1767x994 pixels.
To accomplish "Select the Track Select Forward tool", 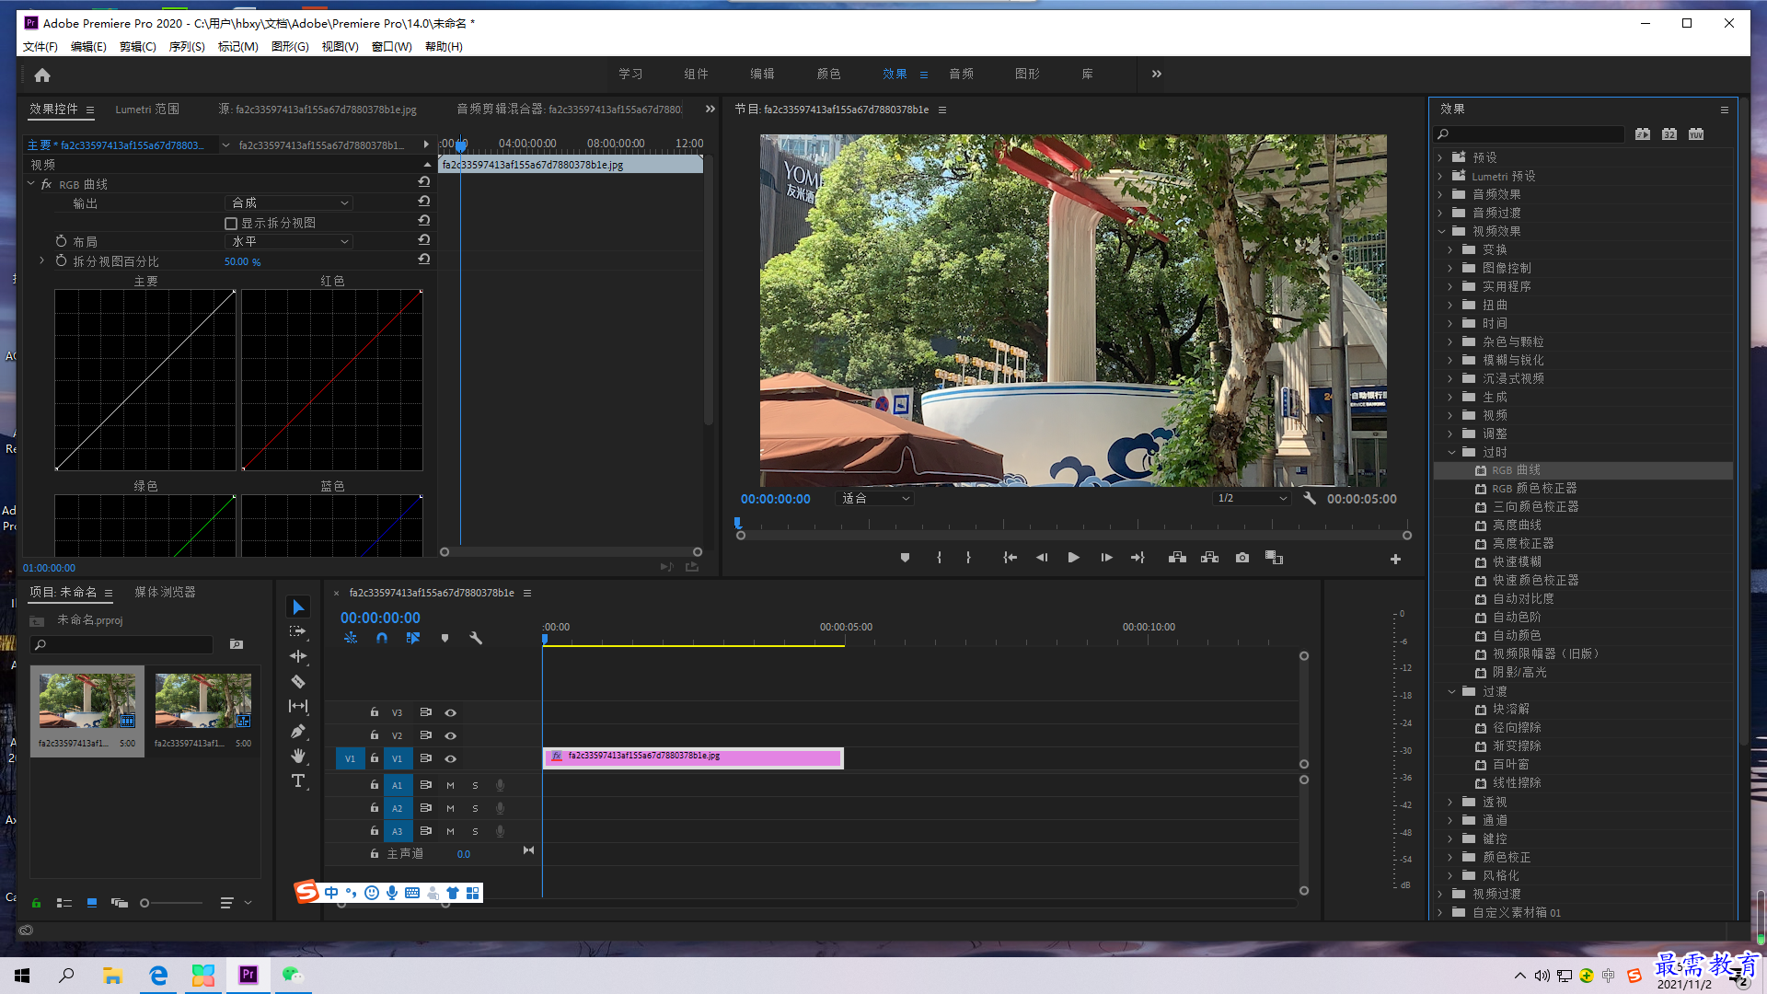I will (x=298, y=632).
